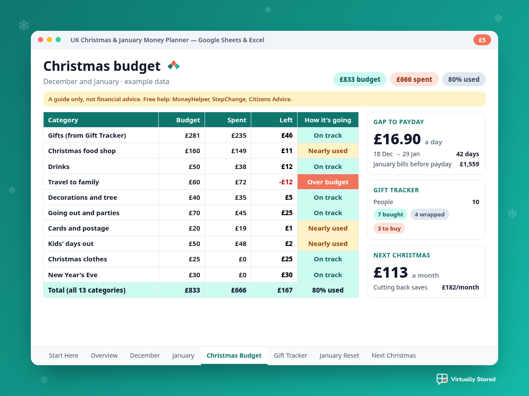Select the Christmas clothes cell

click(101, 259)
